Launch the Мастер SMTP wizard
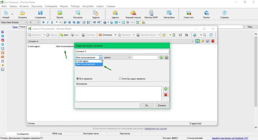The width and height of the screenshot is (258, 140). coord(151,15)
